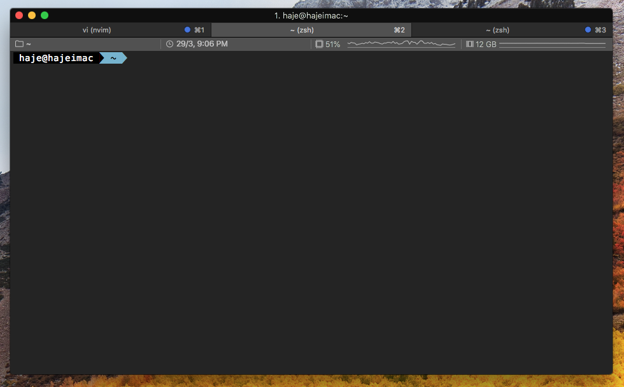This screenshot has height=387, width=624.
Task: Click the CPU usage sparkline graph
Action: click(x=401, y=44)
